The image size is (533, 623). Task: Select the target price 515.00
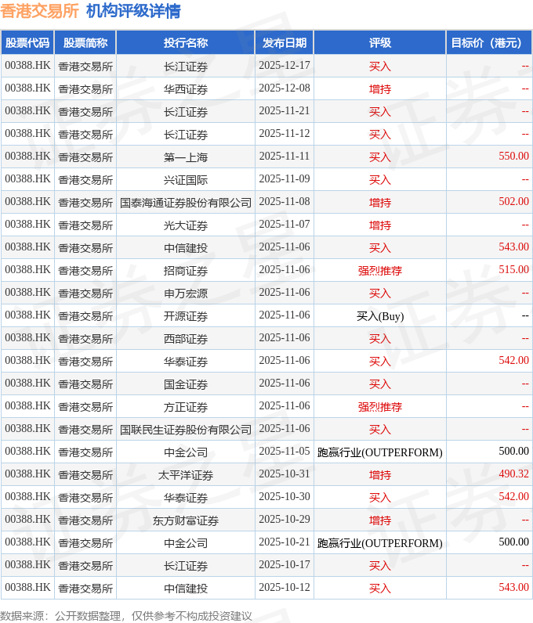[x=513, y=269]
